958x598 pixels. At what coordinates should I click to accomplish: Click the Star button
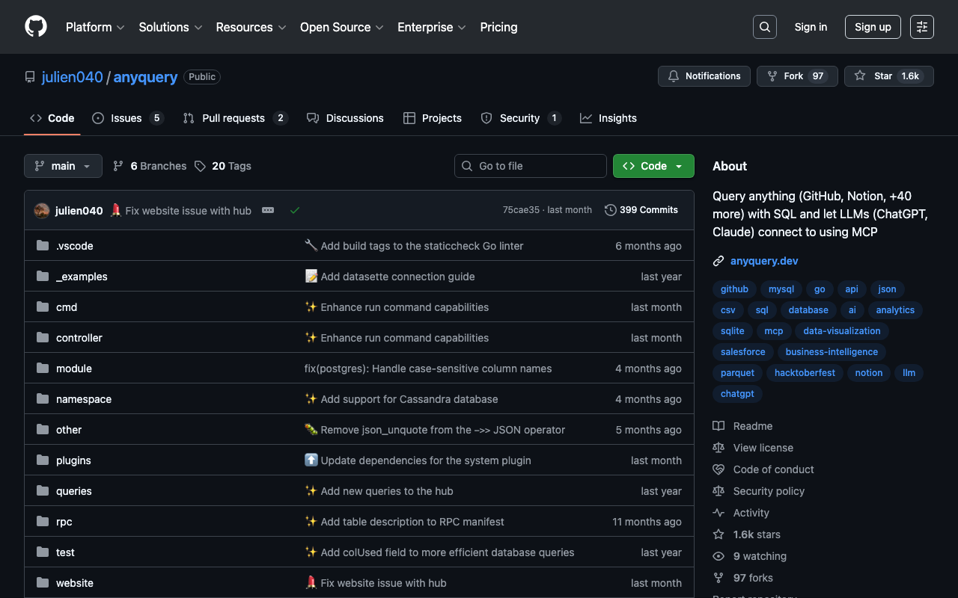click(883, 76)
